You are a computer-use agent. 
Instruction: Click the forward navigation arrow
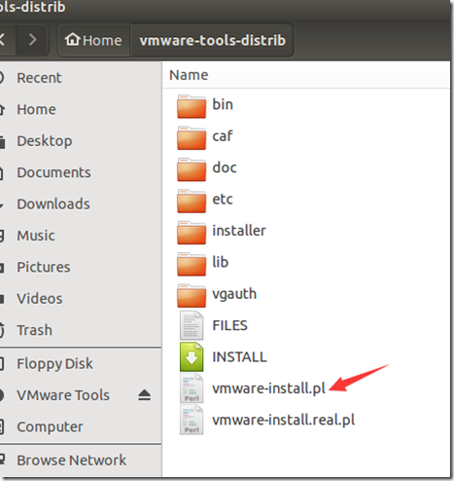[x=32, y=40]
